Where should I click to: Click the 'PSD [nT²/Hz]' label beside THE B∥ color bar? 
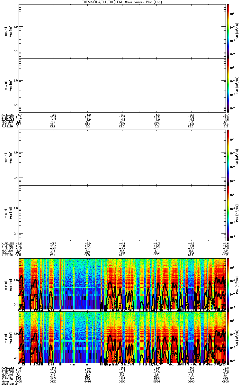(237, 338)
